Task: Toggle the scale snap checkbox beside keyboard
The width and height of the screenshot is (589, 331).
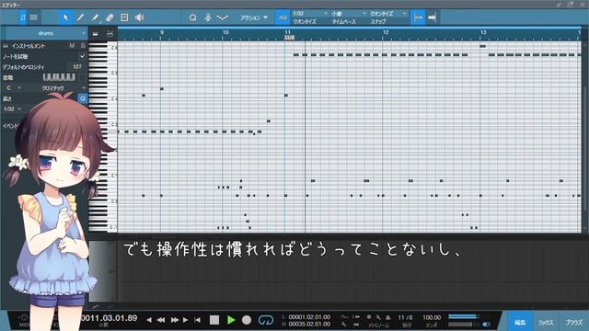Action: point(83,77)
